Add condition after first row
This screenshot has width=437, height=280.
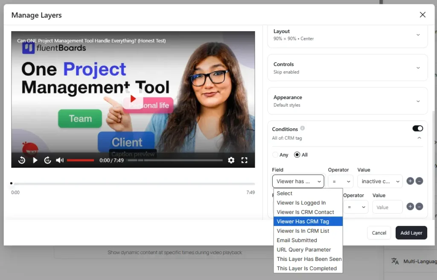410,181
